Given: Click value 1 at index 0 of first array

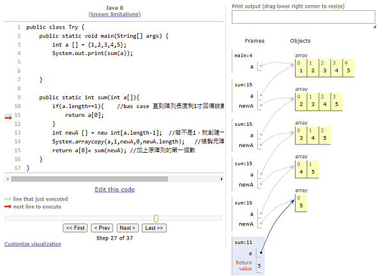Looking at the screenshot, I should 301,71.
